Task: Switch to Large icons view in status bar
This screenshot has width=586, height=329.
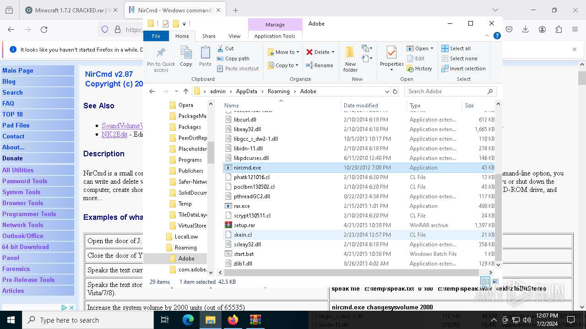Action: (x=495, y=281)
